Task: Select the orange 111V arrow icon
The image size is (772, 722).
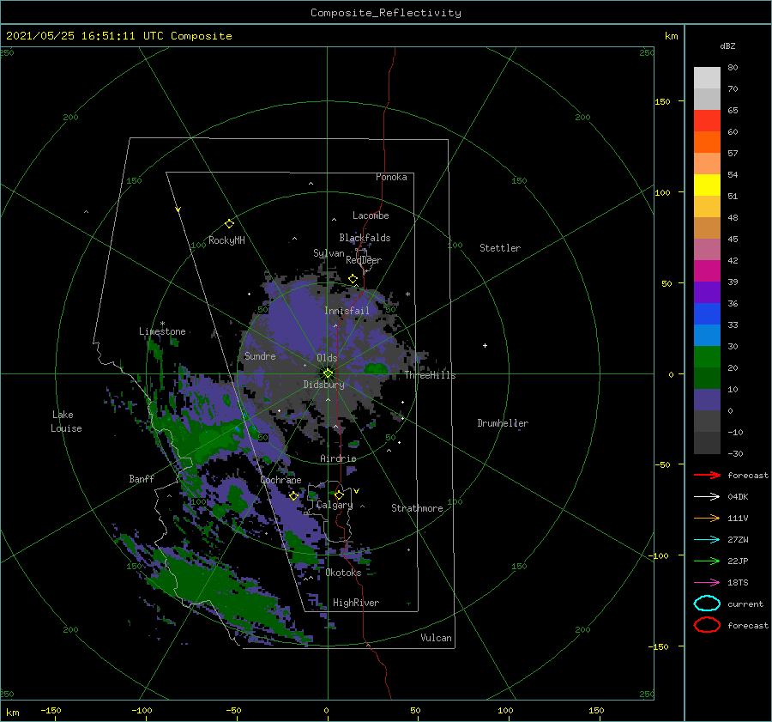Action: point(707,518)
